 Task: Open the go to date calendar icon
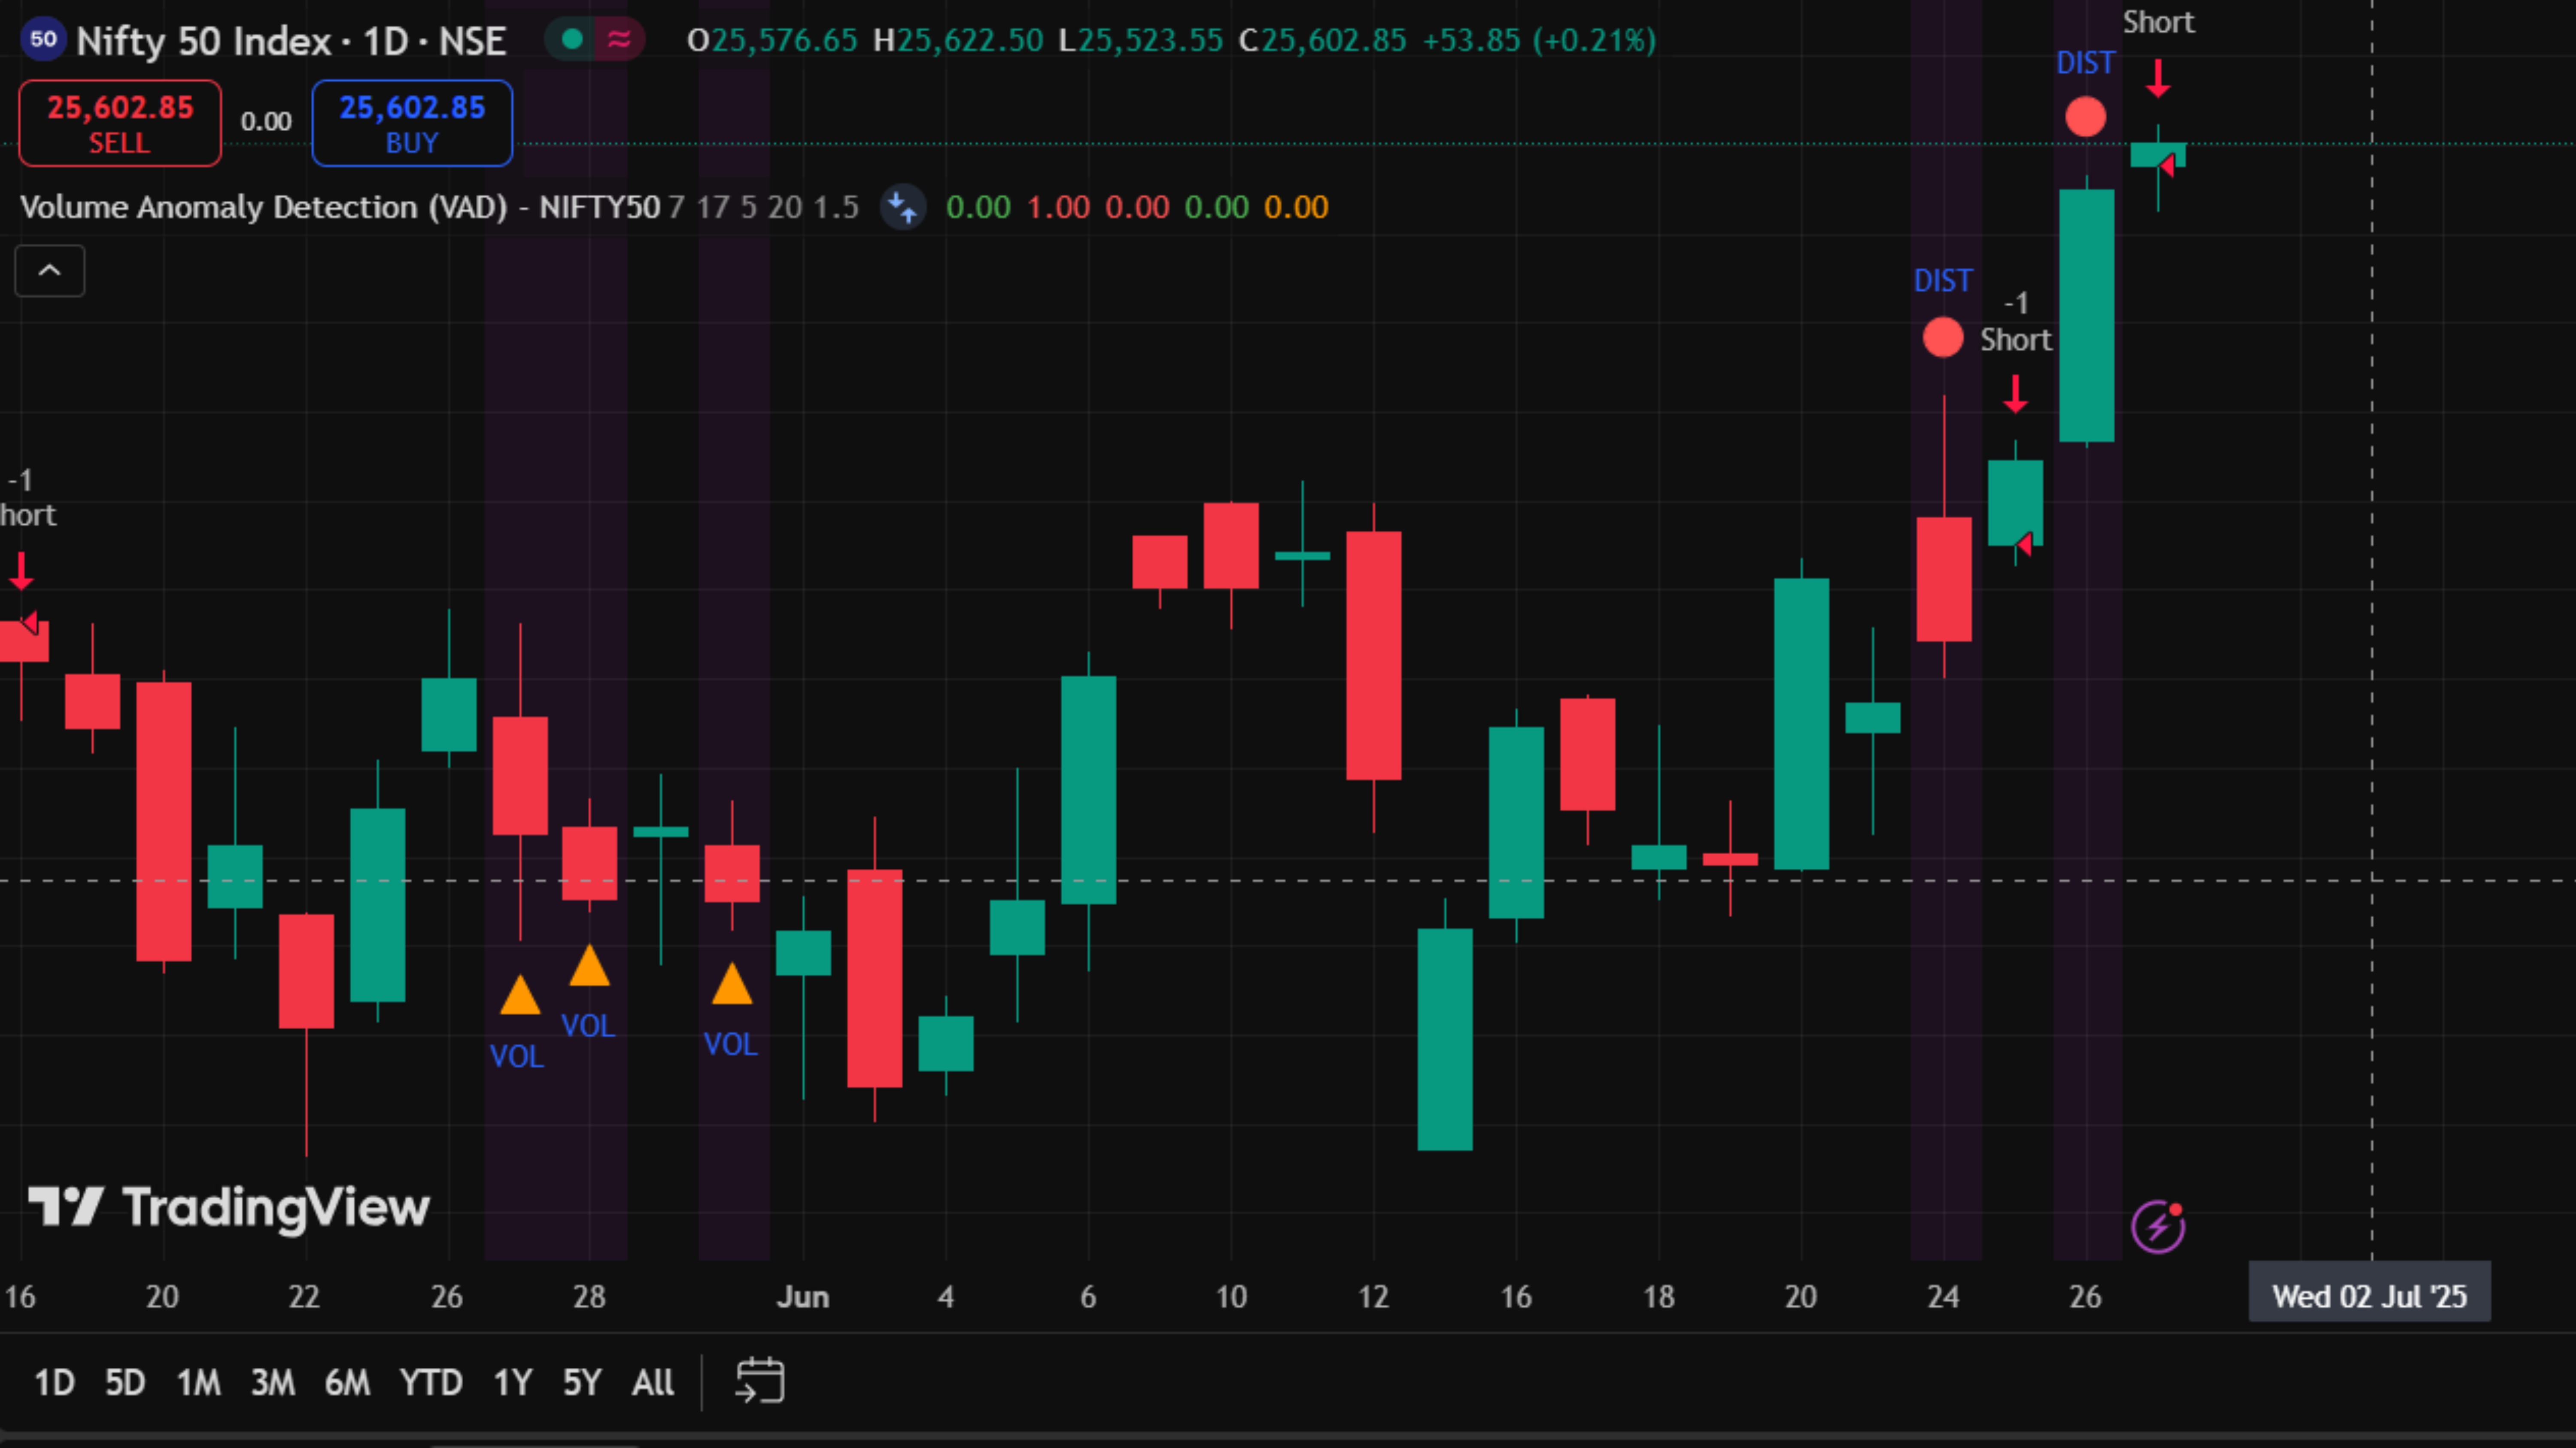(760, 1381)
